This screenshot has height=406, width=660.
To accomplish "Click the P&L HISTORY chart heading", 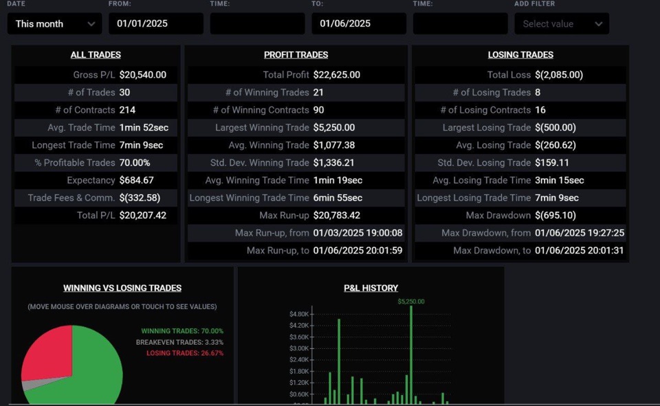I will pyautogui.click(x=371, y=289).
